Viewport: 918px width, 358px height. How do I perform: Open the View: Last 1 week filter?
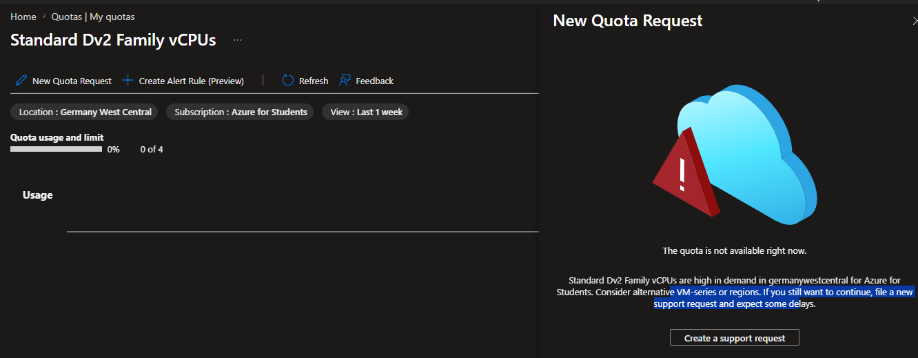point(365,112)
